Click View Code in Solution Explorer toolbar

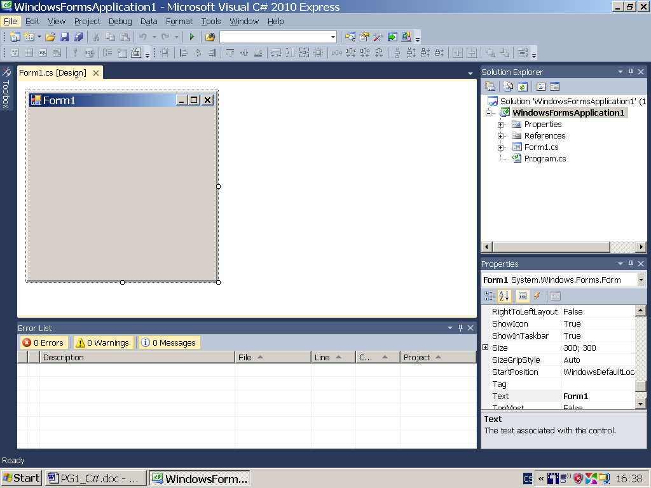pyautogui.click(x=540, y=86)
